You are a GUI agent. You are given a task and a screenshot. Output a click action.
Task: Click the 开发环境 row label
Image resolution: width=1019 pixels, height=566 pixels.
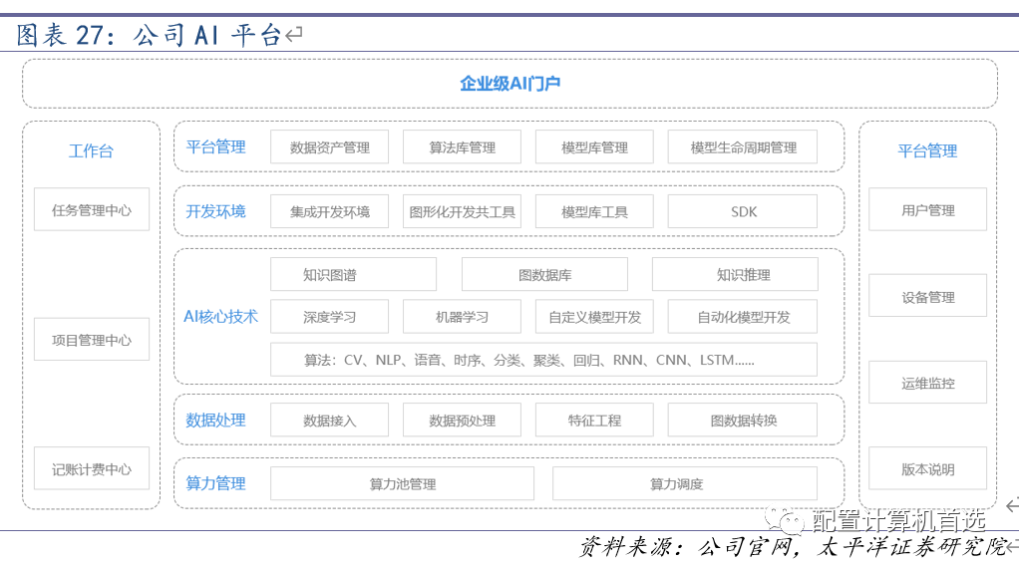coord(215,211)
